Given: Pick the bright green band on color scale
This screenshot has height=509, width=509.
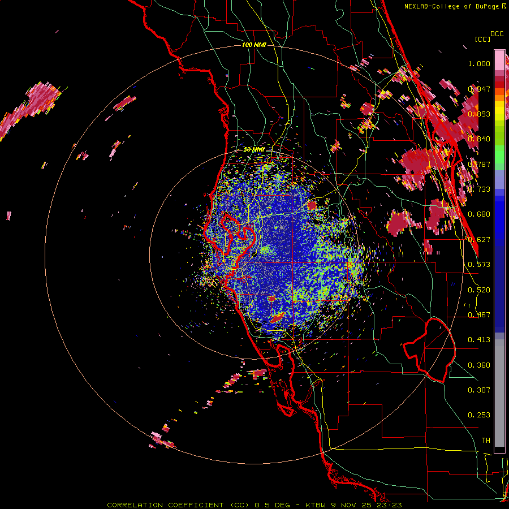Looking at the screenshot, I should [x=499, y=155].
